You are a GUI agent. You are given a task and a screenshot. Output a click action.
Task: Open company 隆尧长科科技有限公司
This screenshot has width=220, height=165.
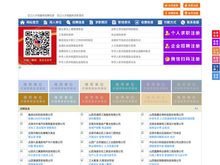coord(41,115)
